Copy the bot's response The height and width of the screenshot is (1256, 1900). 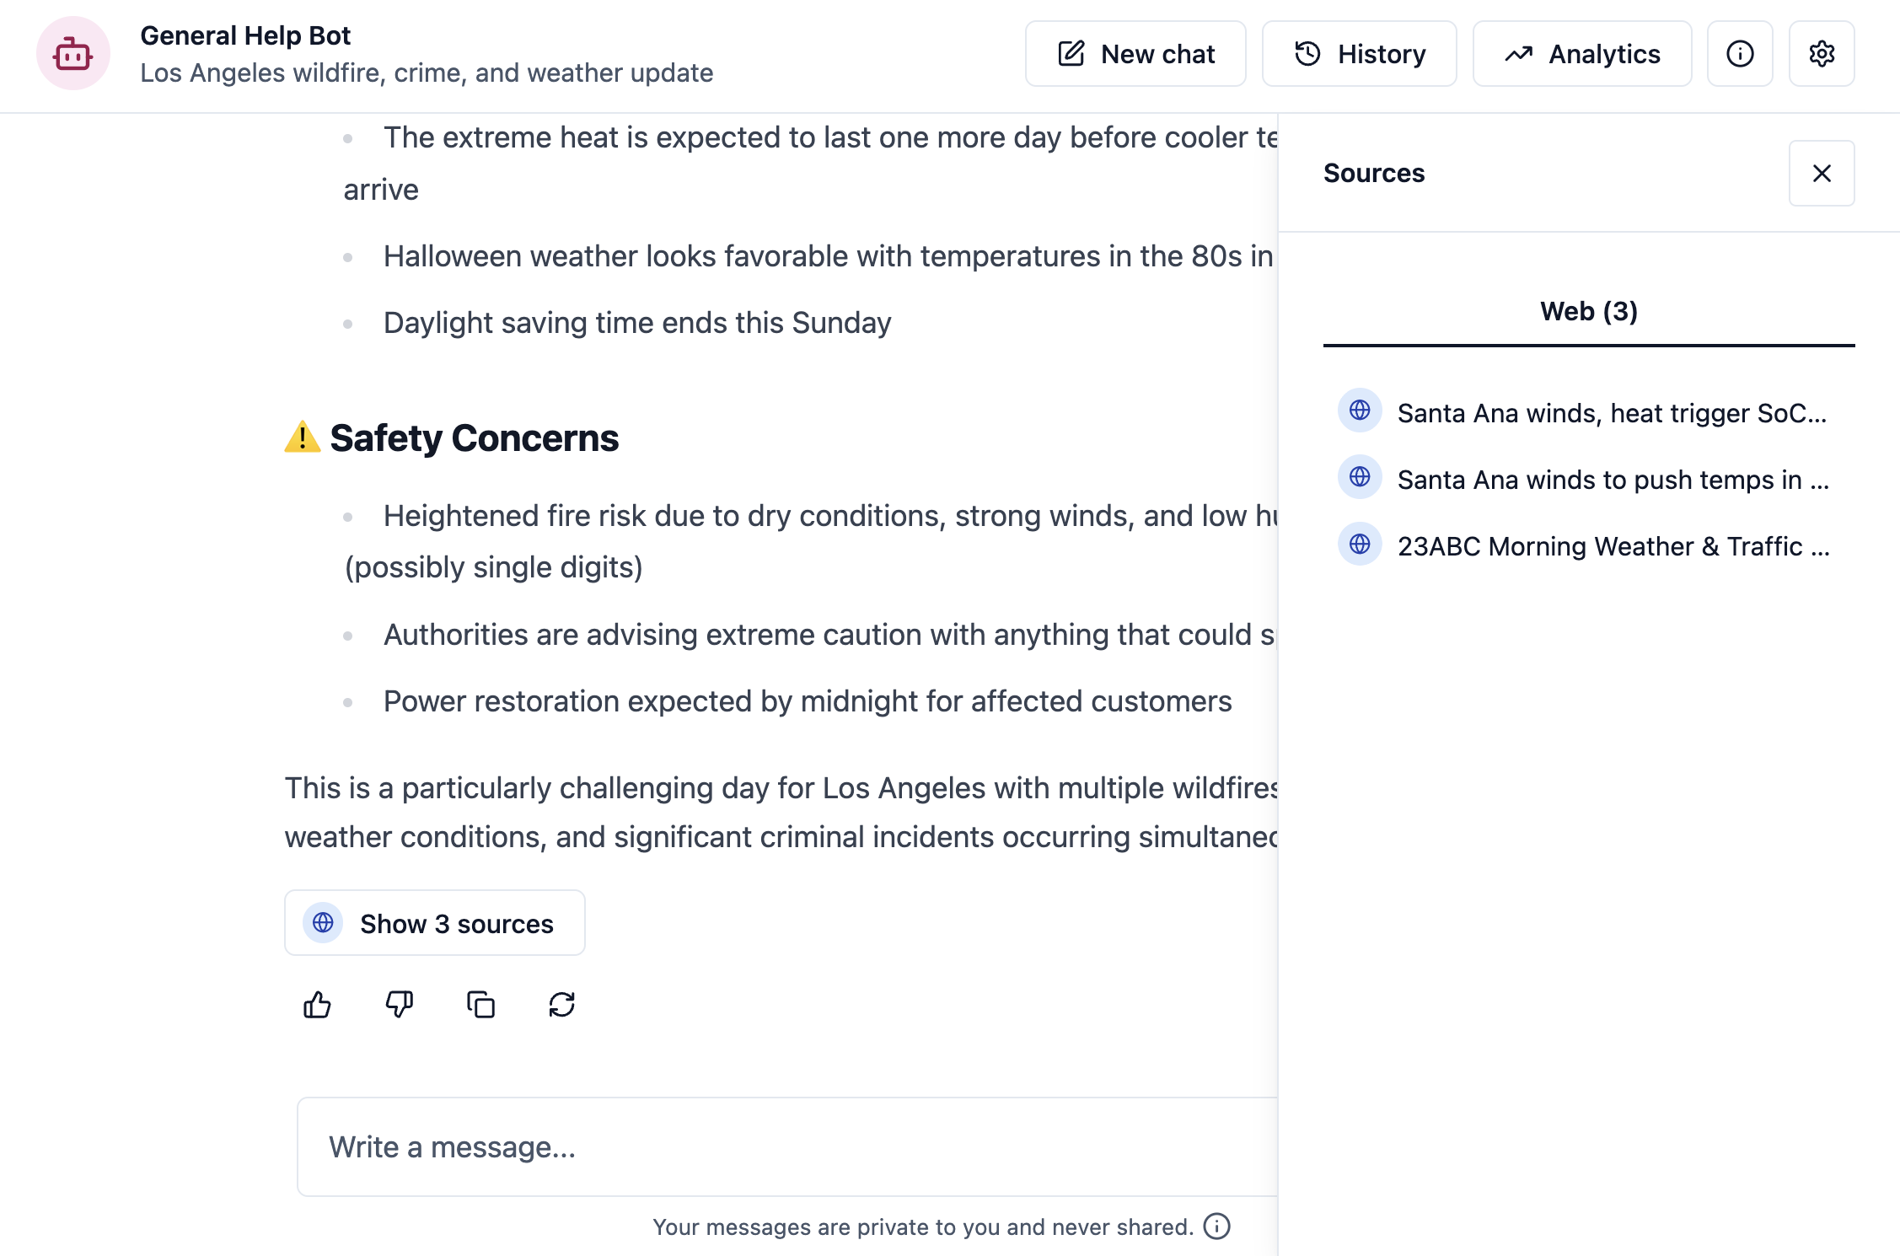[481, 1004]
